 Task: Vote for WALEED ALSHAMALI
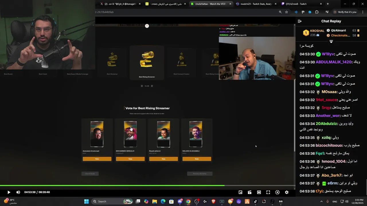coord(197,159)
